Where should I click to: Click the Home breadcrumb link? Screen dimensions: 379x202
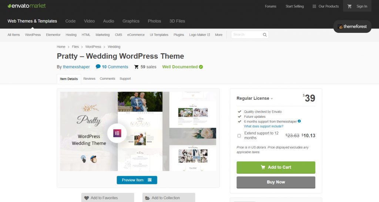(61, 47)
